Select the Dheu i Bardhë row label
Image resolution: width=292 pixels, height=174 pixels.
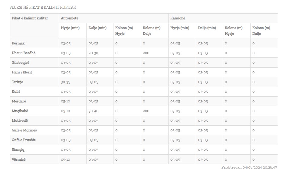click(x=24, y=53)
